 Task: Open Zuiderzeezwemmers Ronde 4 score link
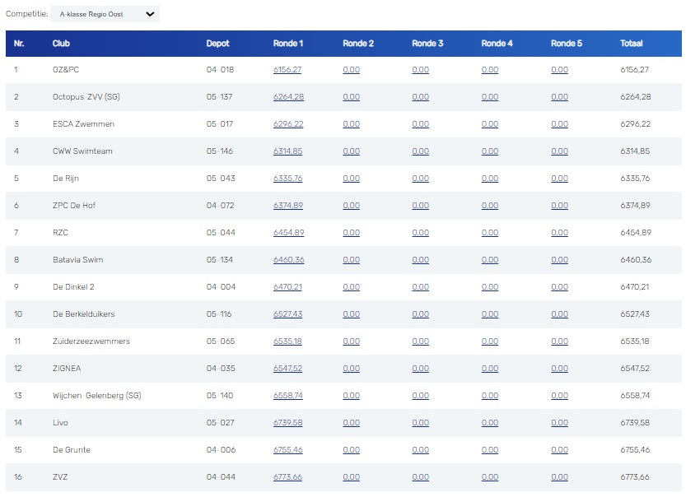click(x=490, y=341)
